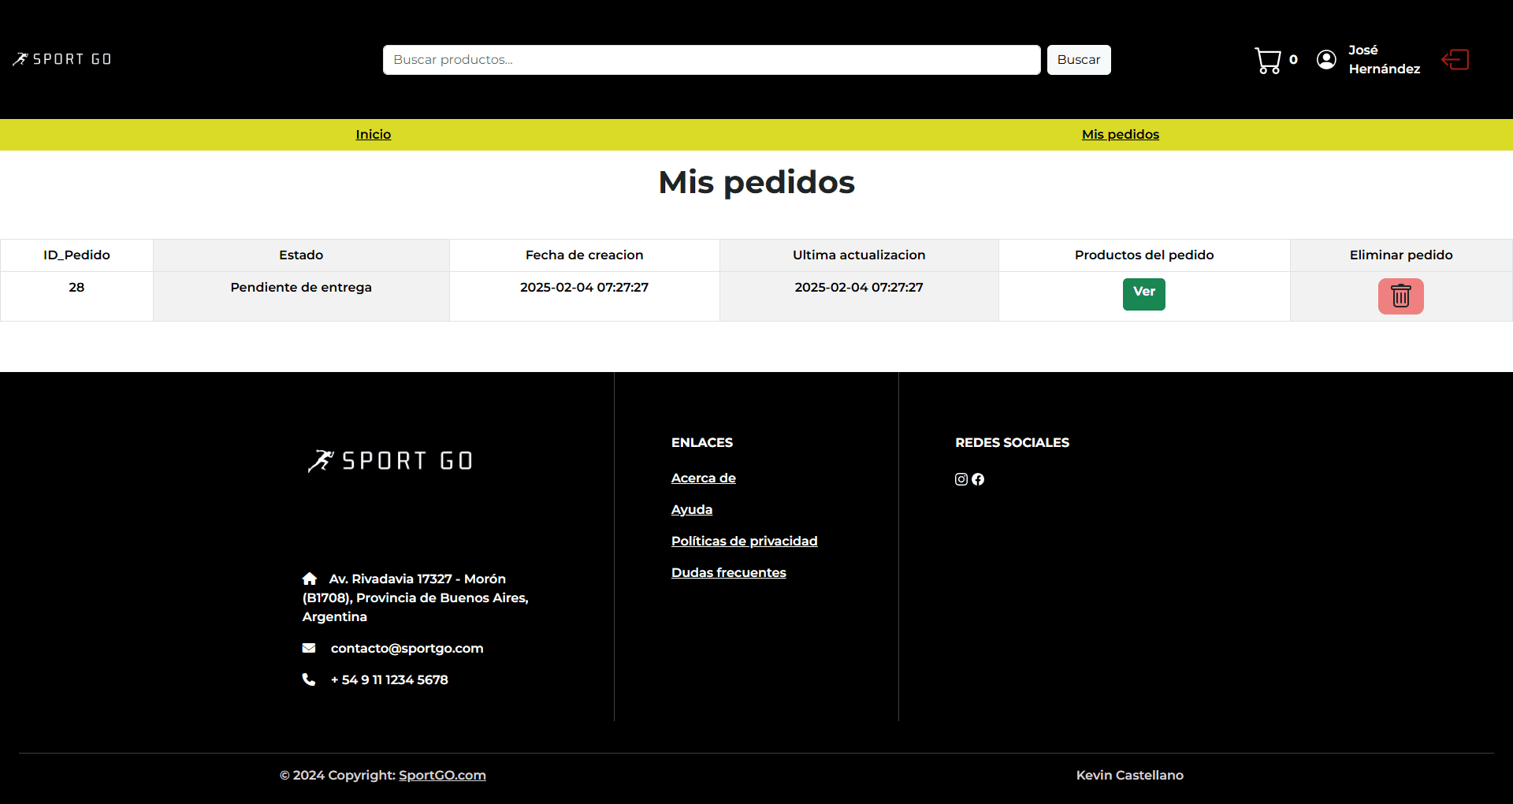
Task: Click the SportGo logo in the header
Action: click(x=61, y=58)
